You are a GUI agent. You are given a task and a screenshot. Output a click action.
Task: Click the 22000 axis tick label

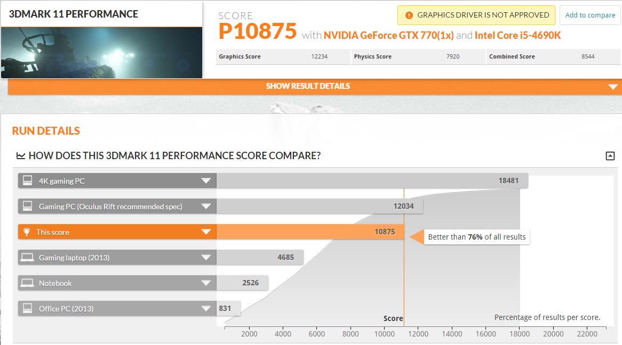click(587, 334)
